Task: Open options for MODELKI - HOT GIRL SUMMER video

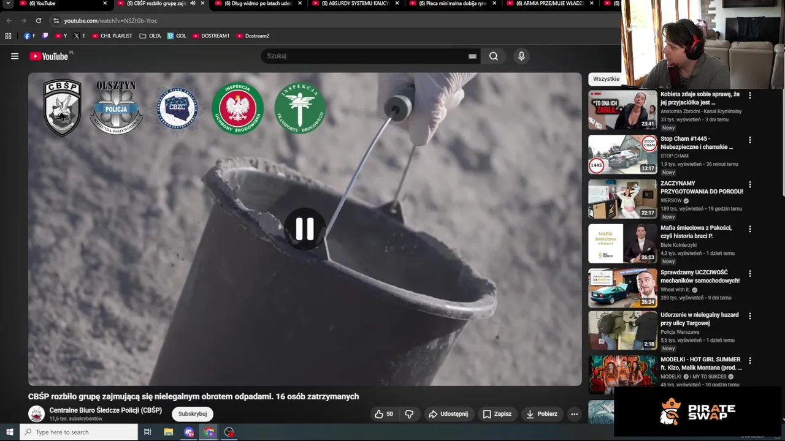Action: 749,361
